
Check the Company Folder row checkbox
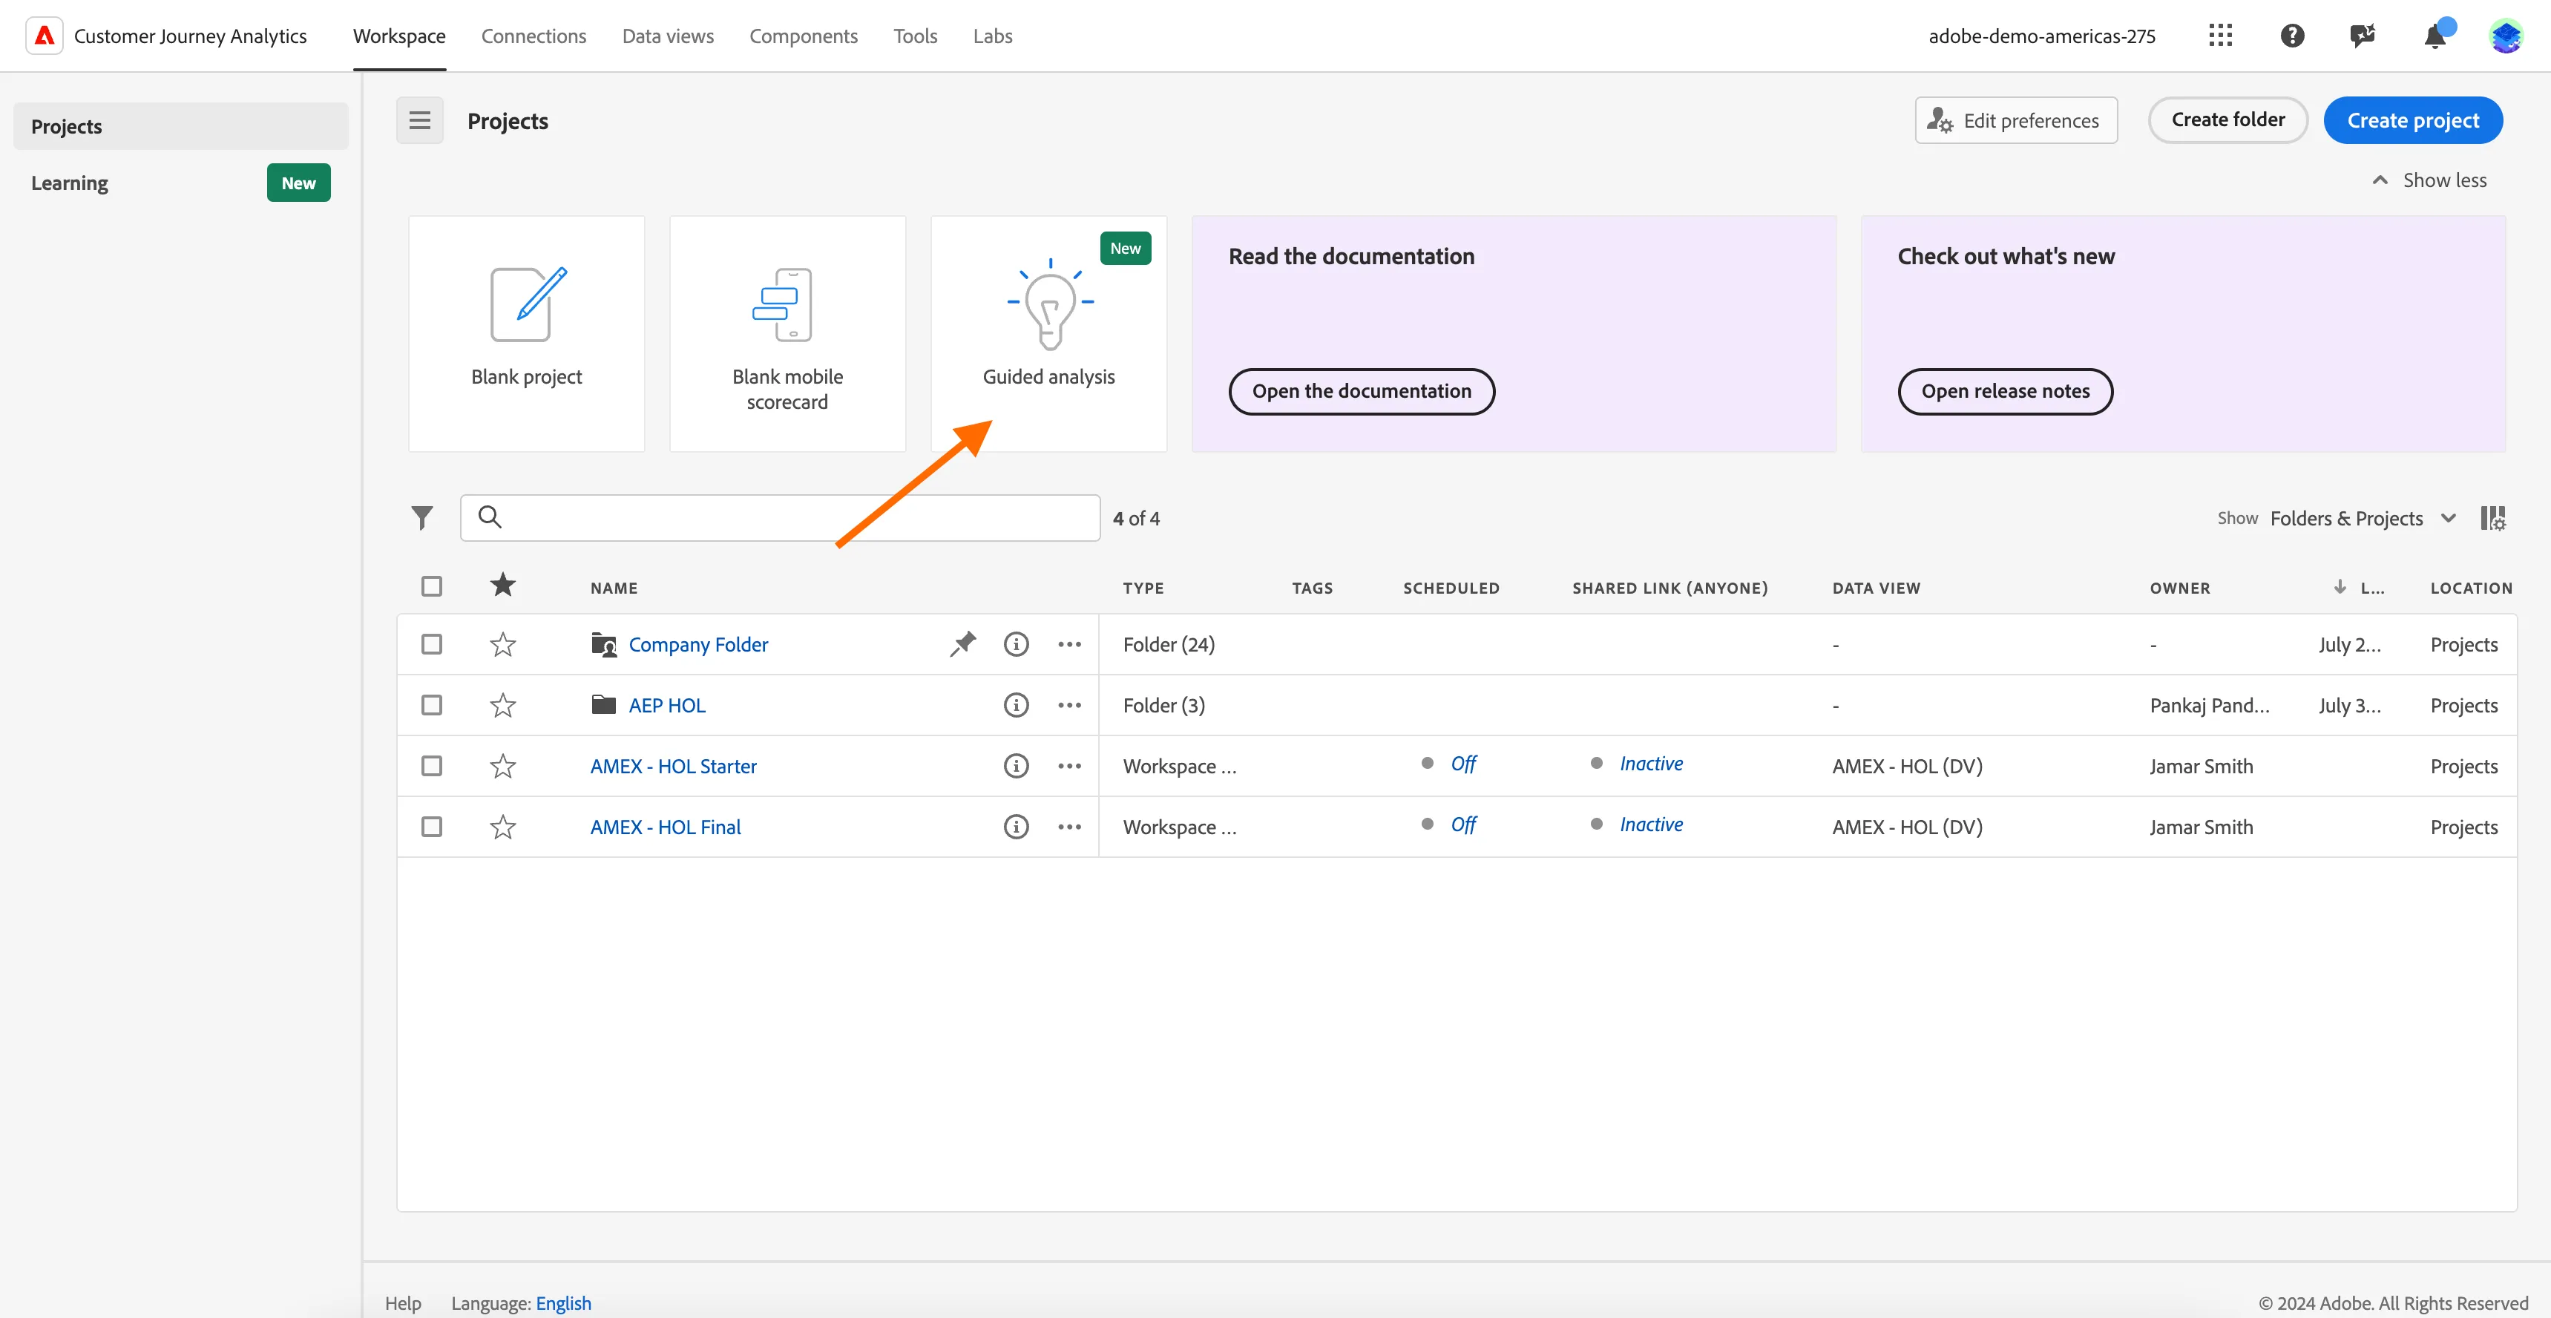coord(432,643)
